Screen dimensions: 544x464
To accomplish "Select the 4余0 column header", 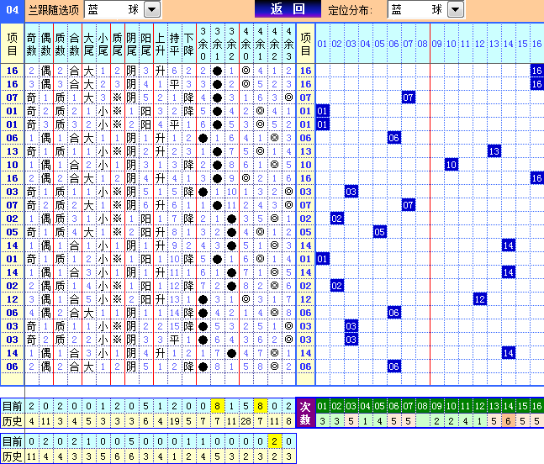I will pos(246,44).
